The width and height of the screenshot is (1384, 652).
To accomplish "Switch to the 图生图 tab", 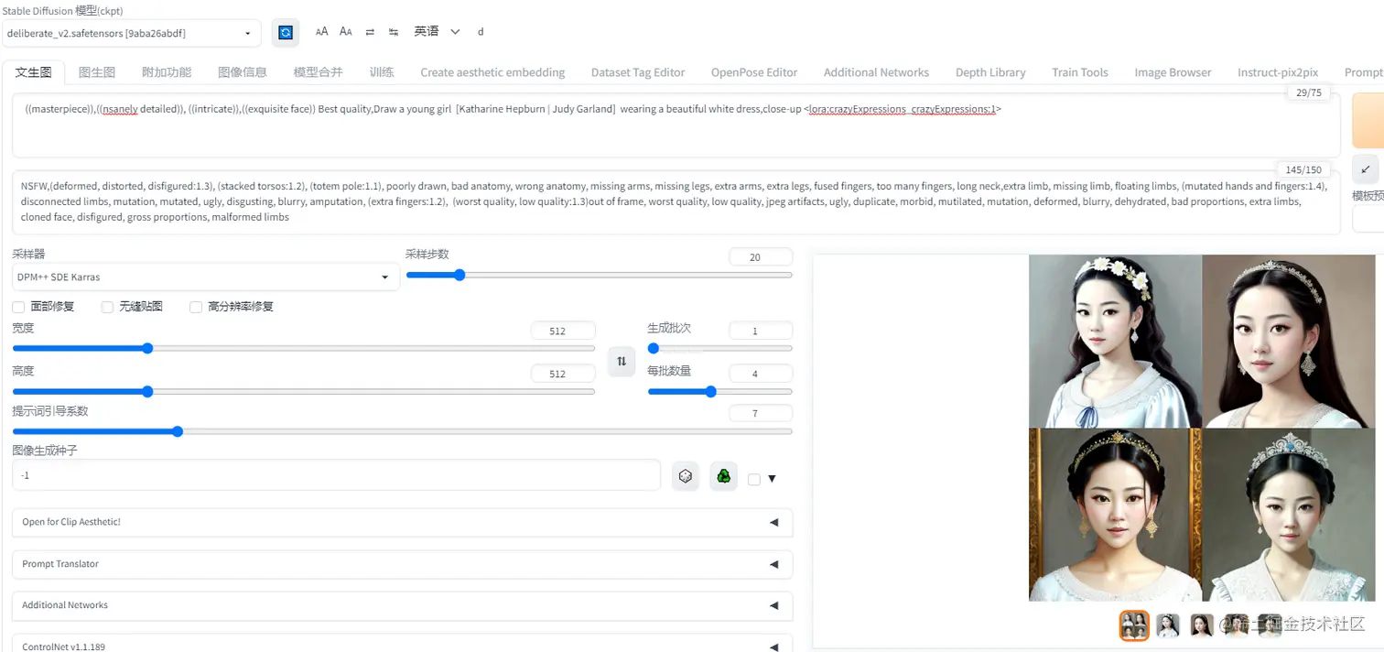I will (97, 72).
